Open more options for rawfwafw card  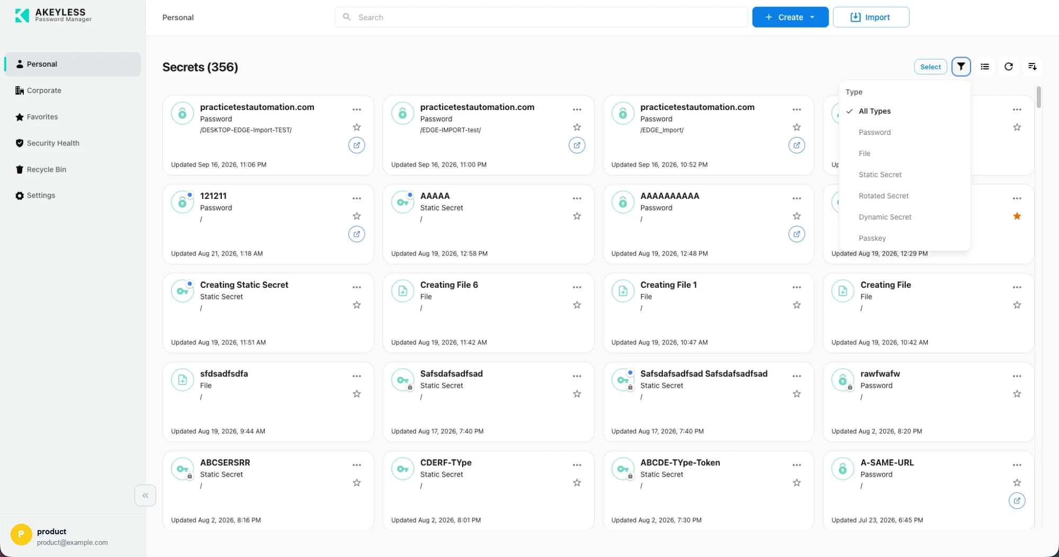pos(1017,376)
